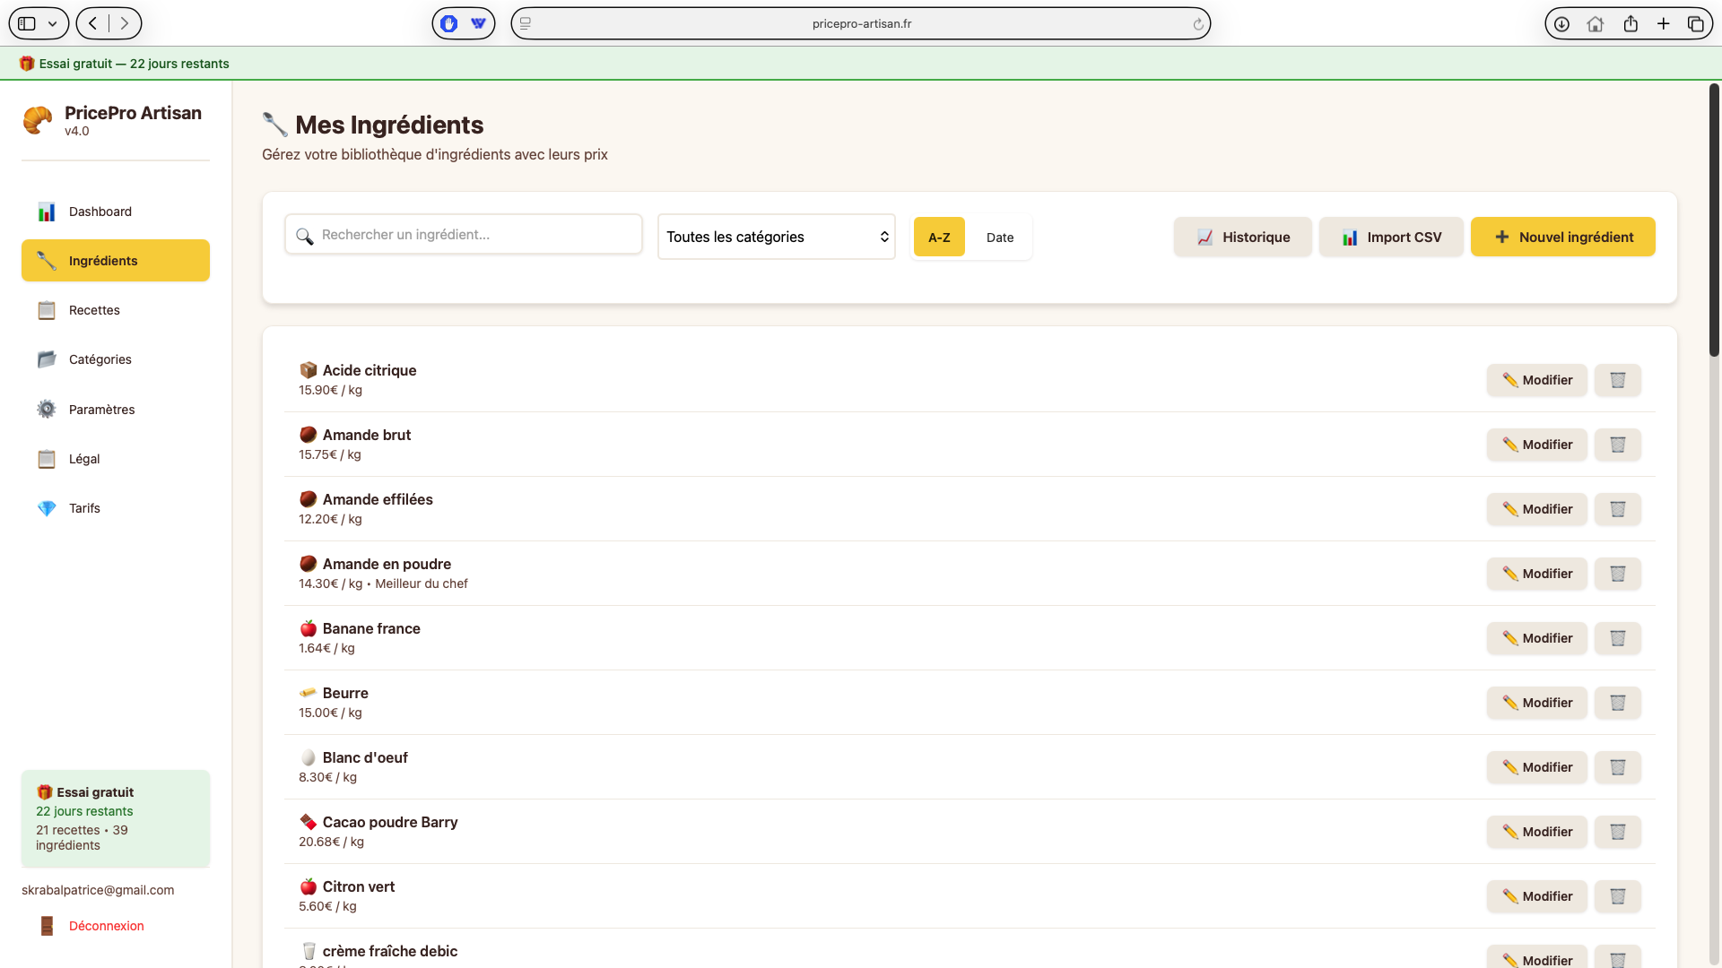Edit Amande effilées with Modifier
Screen dimensions: 1722x968
pyautogui.click(x=1536, y=509)
